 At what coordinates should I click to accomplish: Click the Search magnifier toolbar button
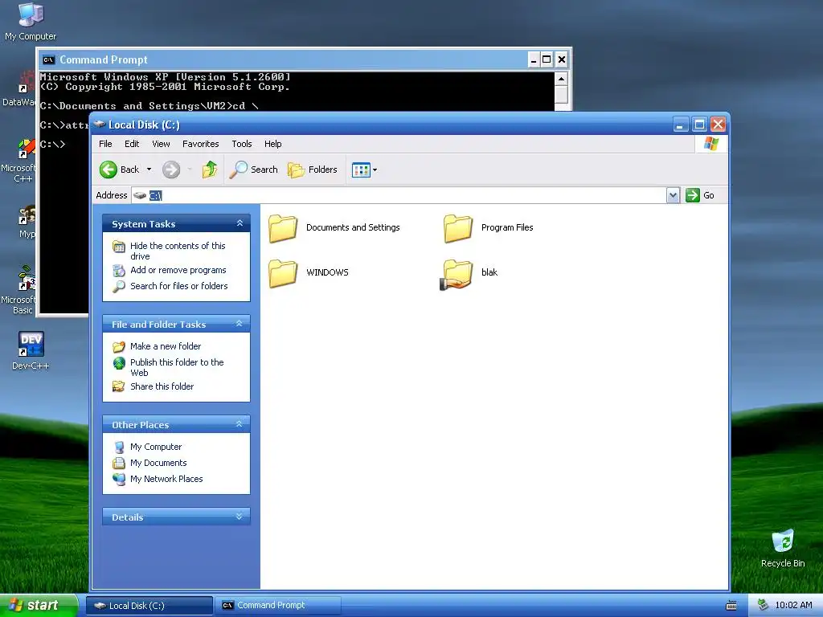click(254, 170)
